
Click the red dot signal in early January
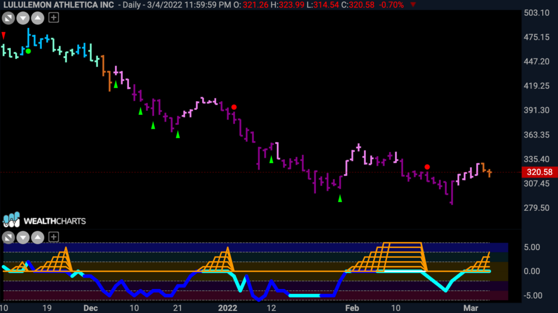coord(234,107)
